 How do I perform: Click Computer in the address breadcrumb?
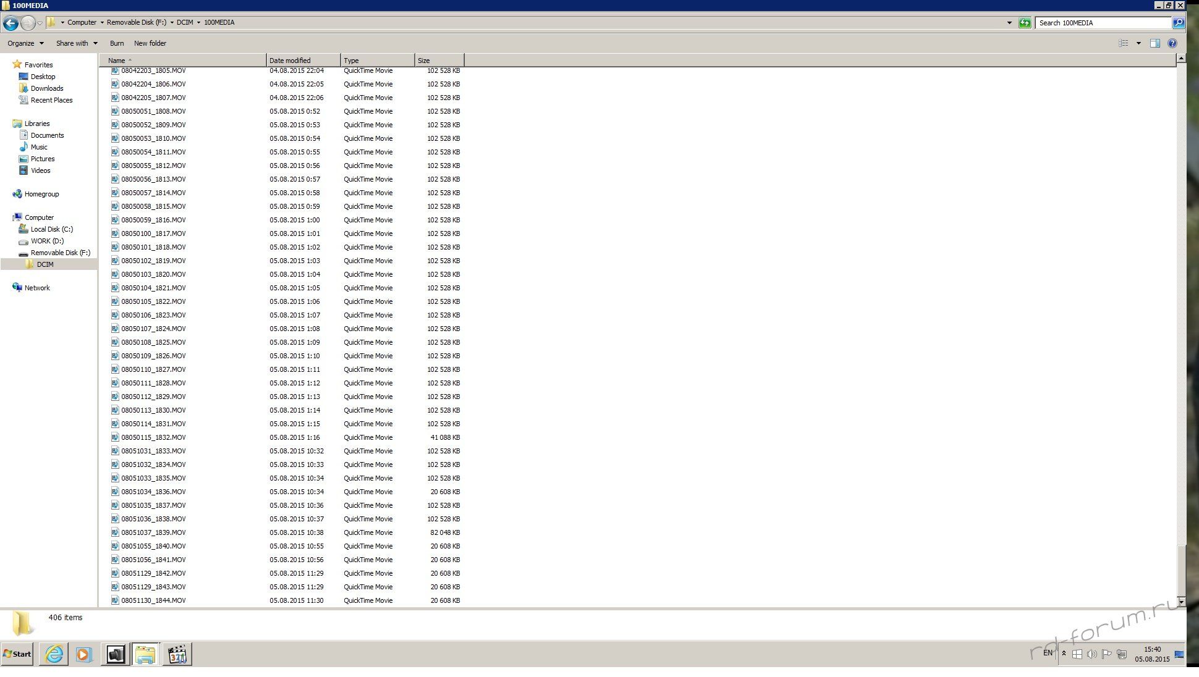[82, 22]
